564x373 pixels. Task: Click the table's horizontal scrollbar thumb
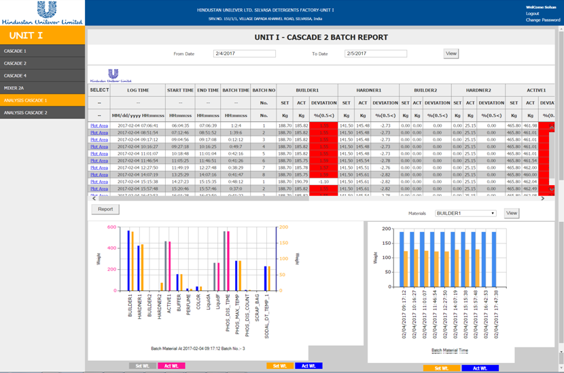[x=203, y=198]
